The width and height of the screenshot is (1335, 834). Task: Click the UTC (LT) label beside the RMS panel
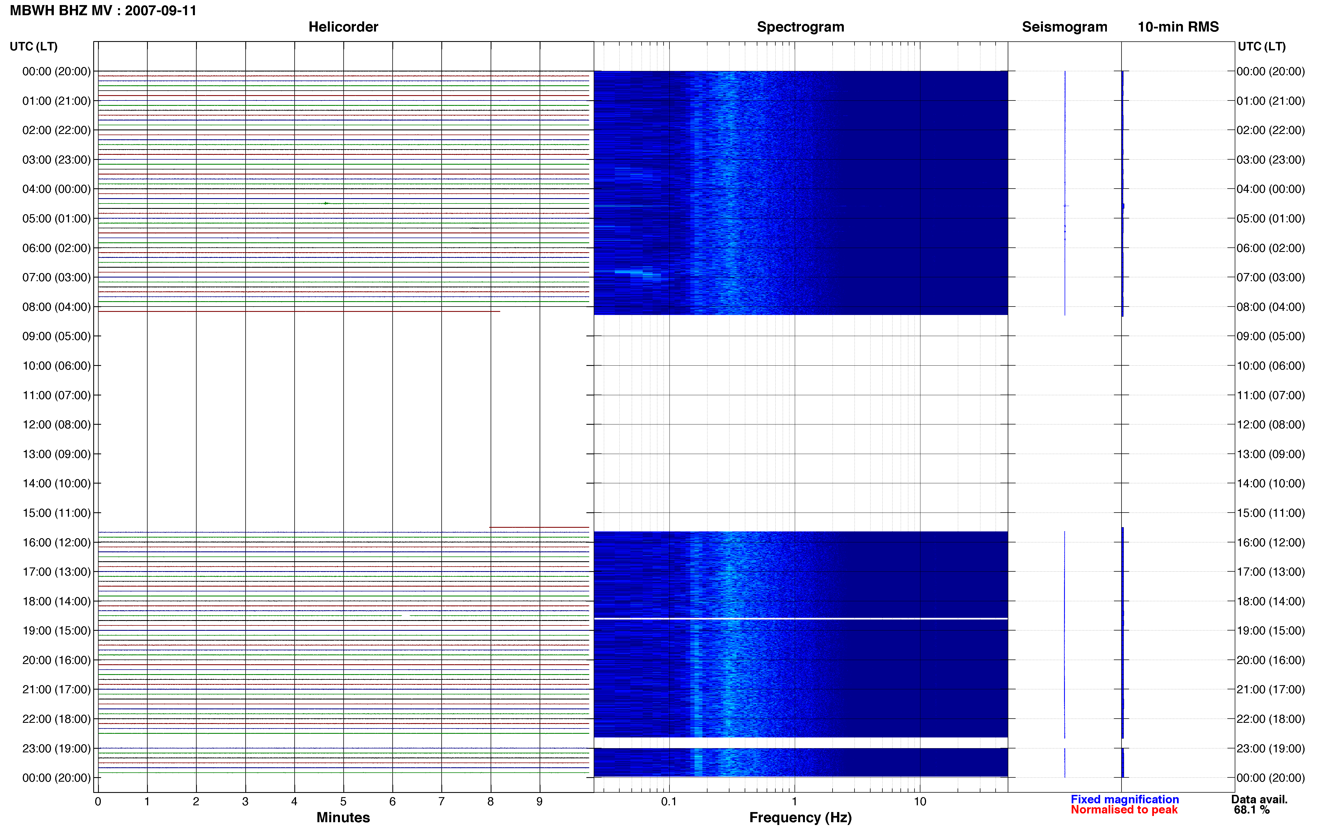click(1261, 46)
